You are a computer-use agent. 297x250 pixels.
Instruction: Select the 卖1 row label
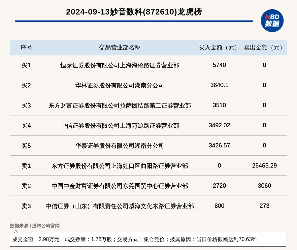[x=26, y=166]
